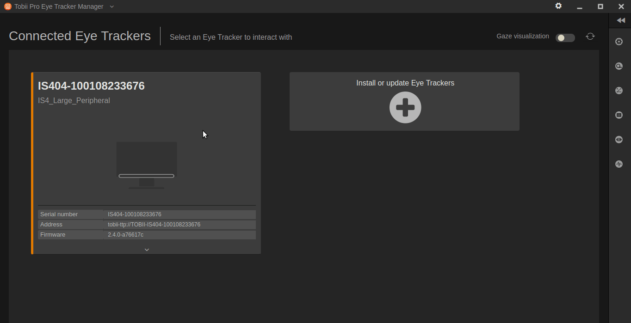Select the IS404-100108233676 tracker title
This screenshot has height=323, width=631.
(x=91, y=86)
